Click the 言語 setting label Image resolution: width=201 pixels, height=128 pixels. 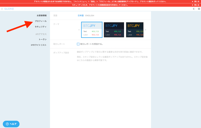point(55,15)
